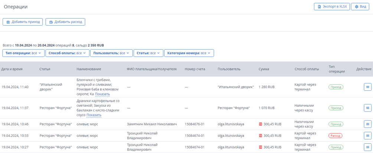The width and height of the screenshot is (373, 153).
Task: Expand Тип операции filter dropdown
Action: pyautogui.click(x=23, y=53)
